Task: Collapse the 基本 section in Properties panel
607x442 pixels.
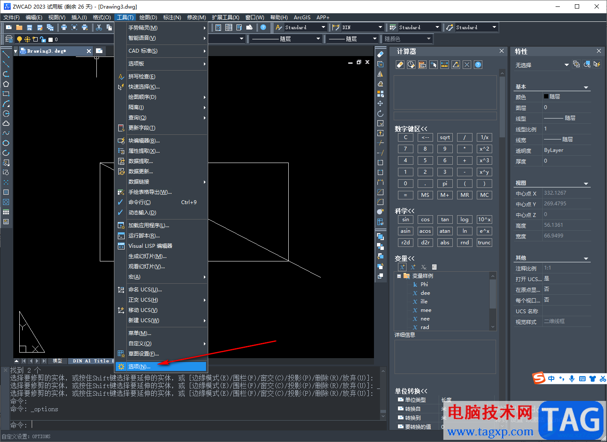Action: (586, 87)
